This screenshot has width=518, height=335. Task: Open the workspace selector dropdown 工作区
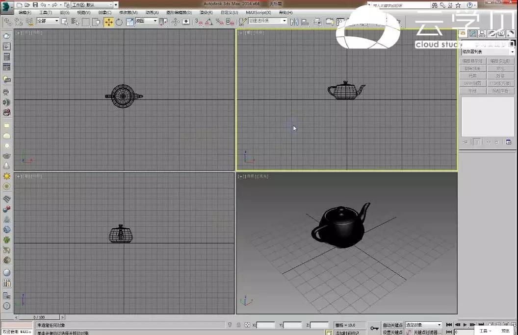click(93, 5)
